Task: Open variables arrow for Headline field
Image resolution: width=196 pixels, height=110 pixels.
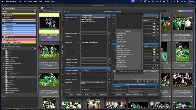Action: tap(110, 36)
